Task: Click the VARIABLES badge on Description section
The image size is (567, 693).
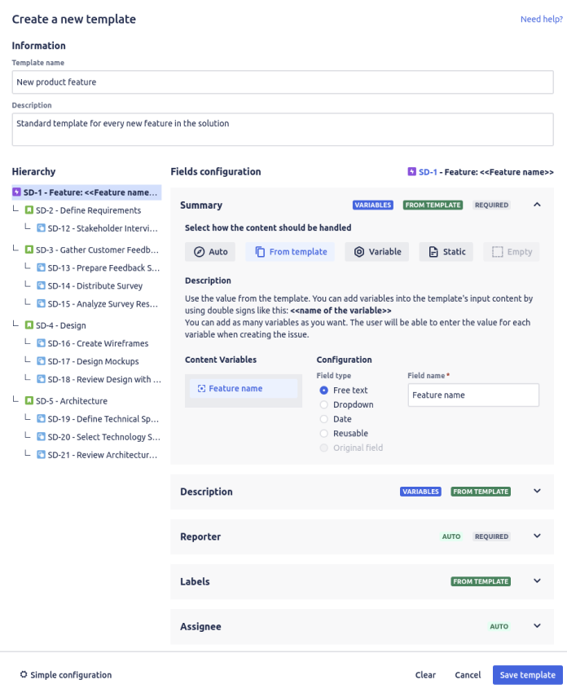Action: tap(420, 492)
